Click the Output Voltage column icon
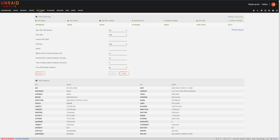This screenshot has height=140, width=280. coord(229,21)
